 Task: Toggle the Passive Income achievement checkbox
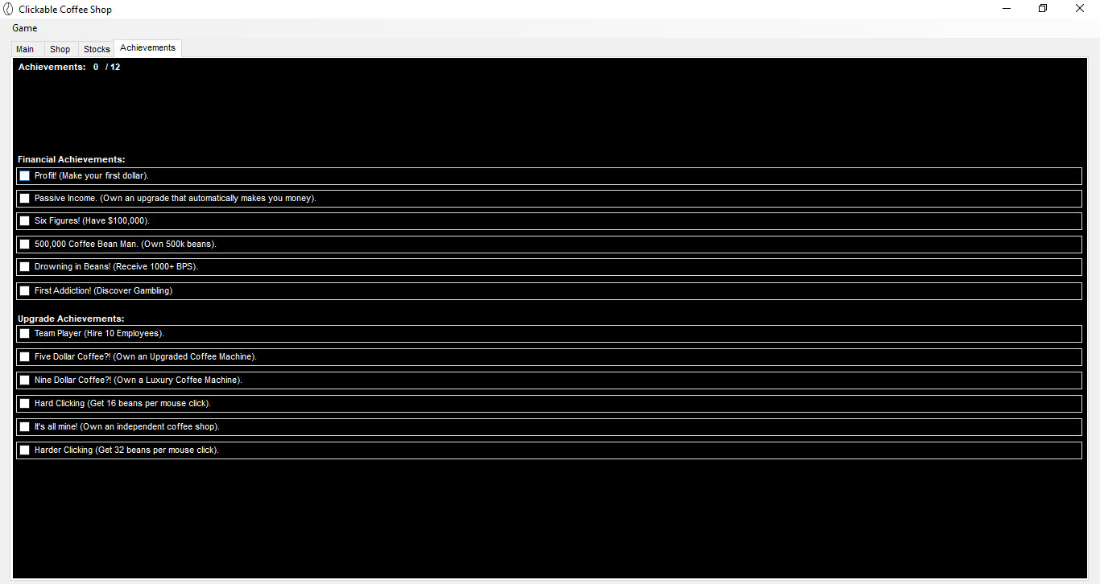pos(24,198)
